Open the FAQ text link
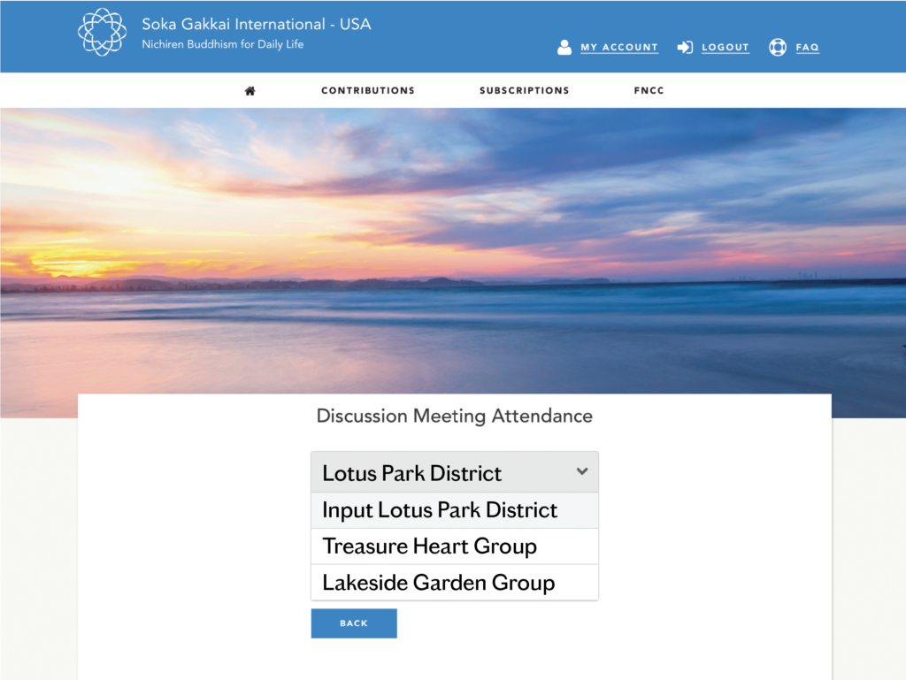Screen dimensions: 906x680 coord(807,48)
